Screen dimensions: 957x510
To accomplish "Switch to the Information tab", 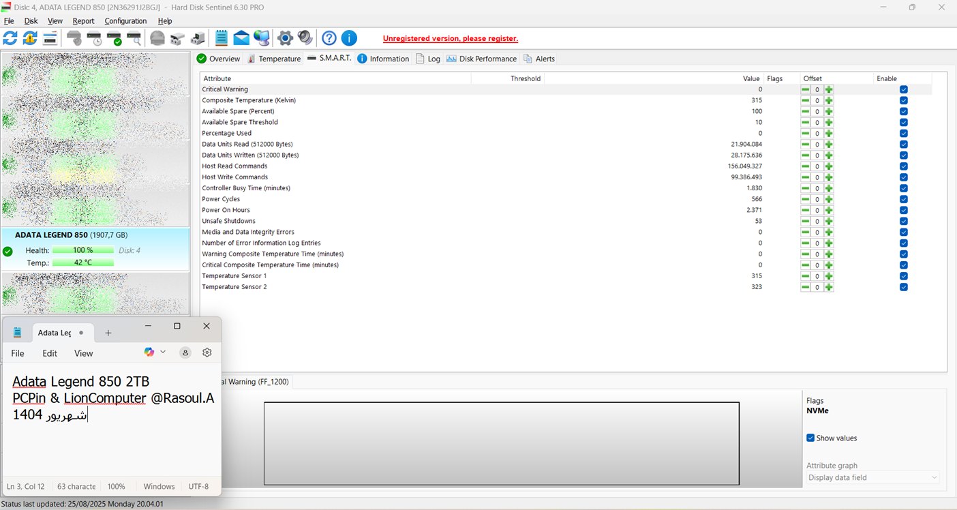I will (x=383, y=59).
